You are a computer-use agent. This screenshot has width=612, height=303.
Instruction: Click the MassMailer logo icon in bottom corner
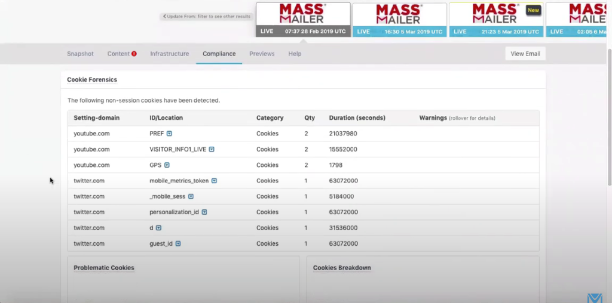tap(595, 297)
